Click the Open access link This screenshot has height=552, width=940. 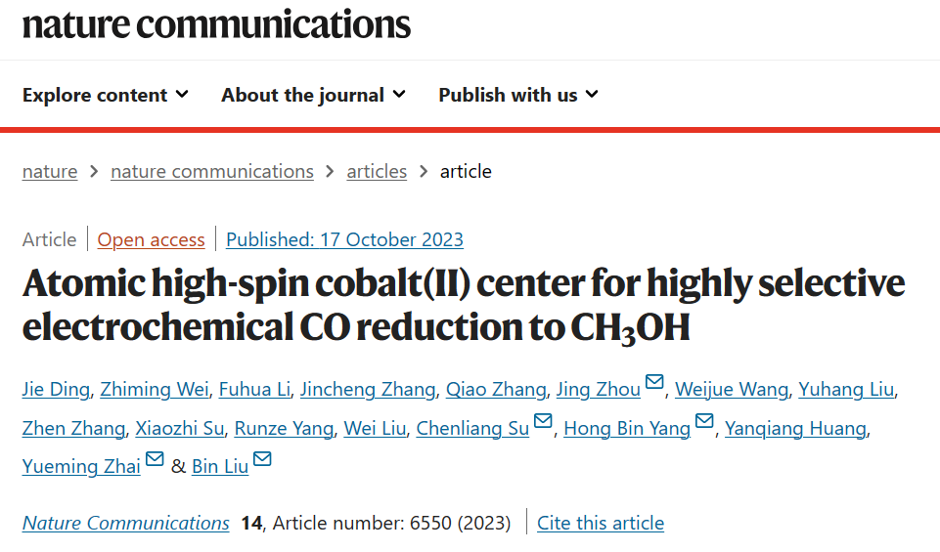(x=151, y=239)
